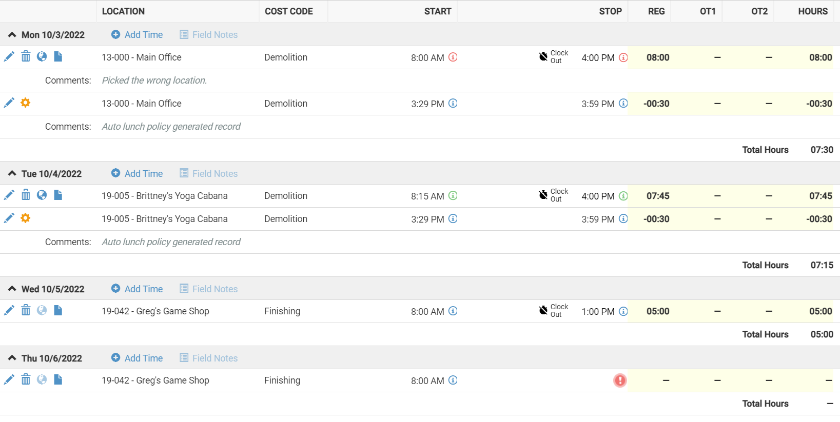The image size is (840, 422).
Task: Click the trash icon on Thursday's Greg's Game Shop entry
Action: (26, 380)
